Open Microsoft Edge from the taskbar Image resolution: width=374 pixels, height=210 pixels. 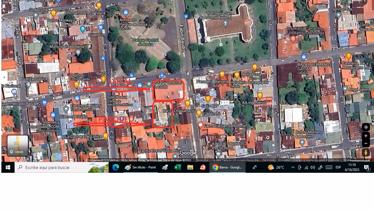coord(116,167)
